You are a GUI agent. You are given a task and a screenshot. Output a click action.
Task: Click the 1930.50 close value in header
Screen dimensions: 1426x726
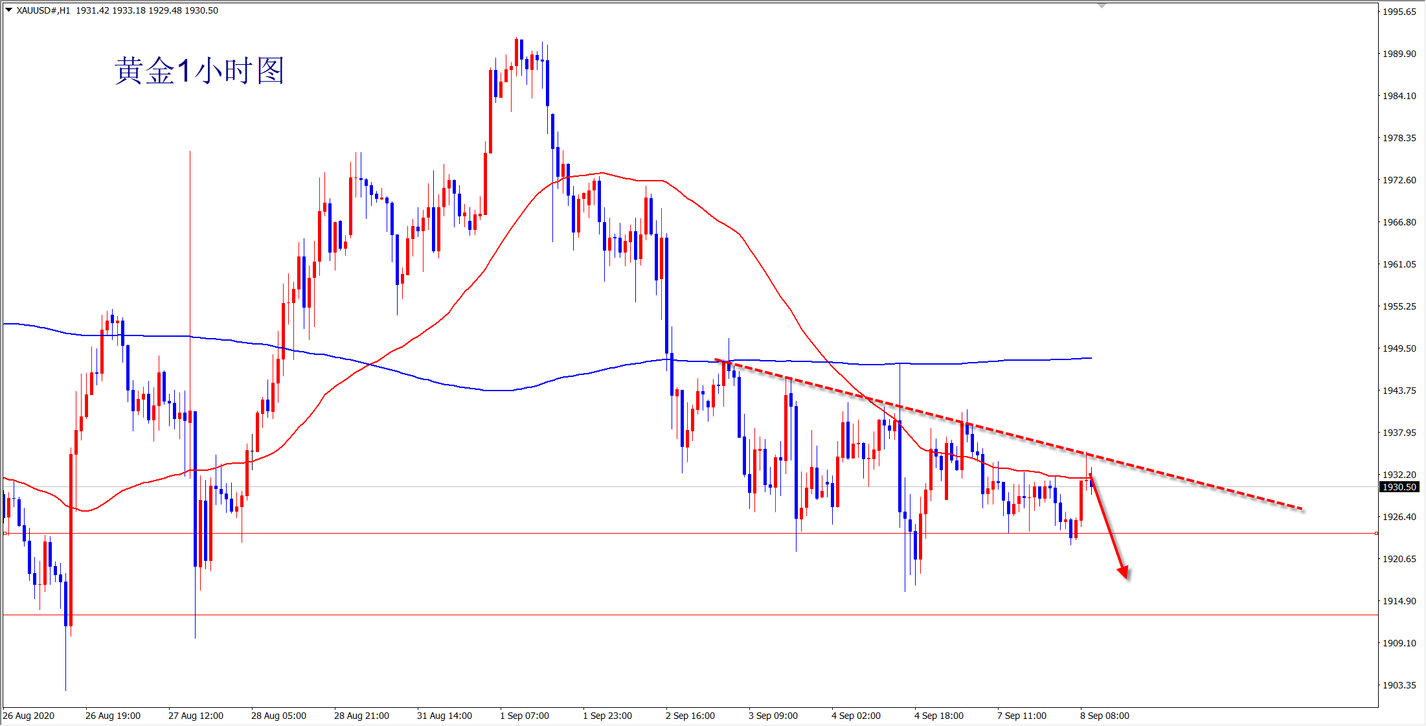pyautogui.click(x=201, y=10)
